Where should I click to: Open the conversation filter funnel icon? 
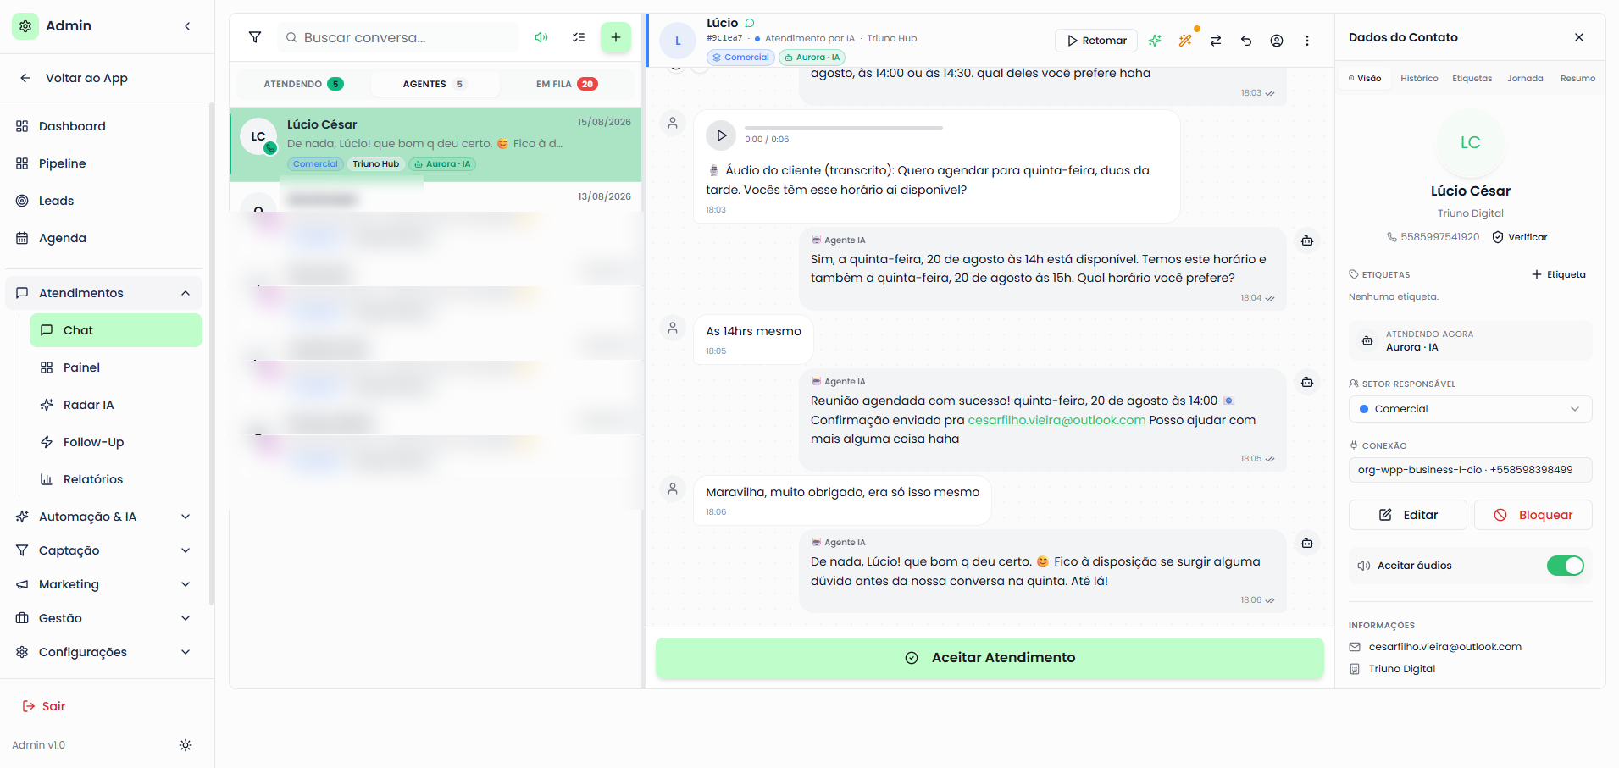(x=254, y=37)
